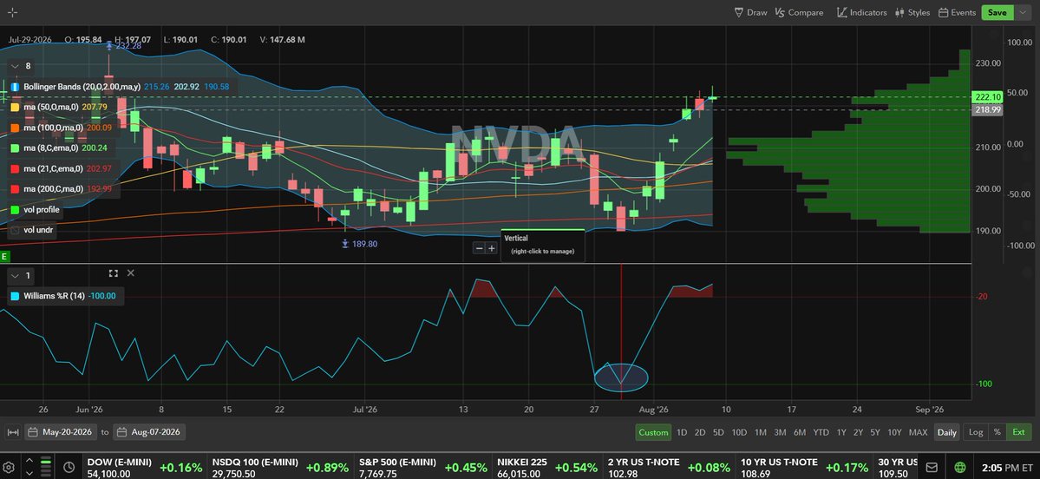Viewport: 1040px width, 479px height.
Task: Collapse the lower indicator legend showing 1
Action: 16,275
